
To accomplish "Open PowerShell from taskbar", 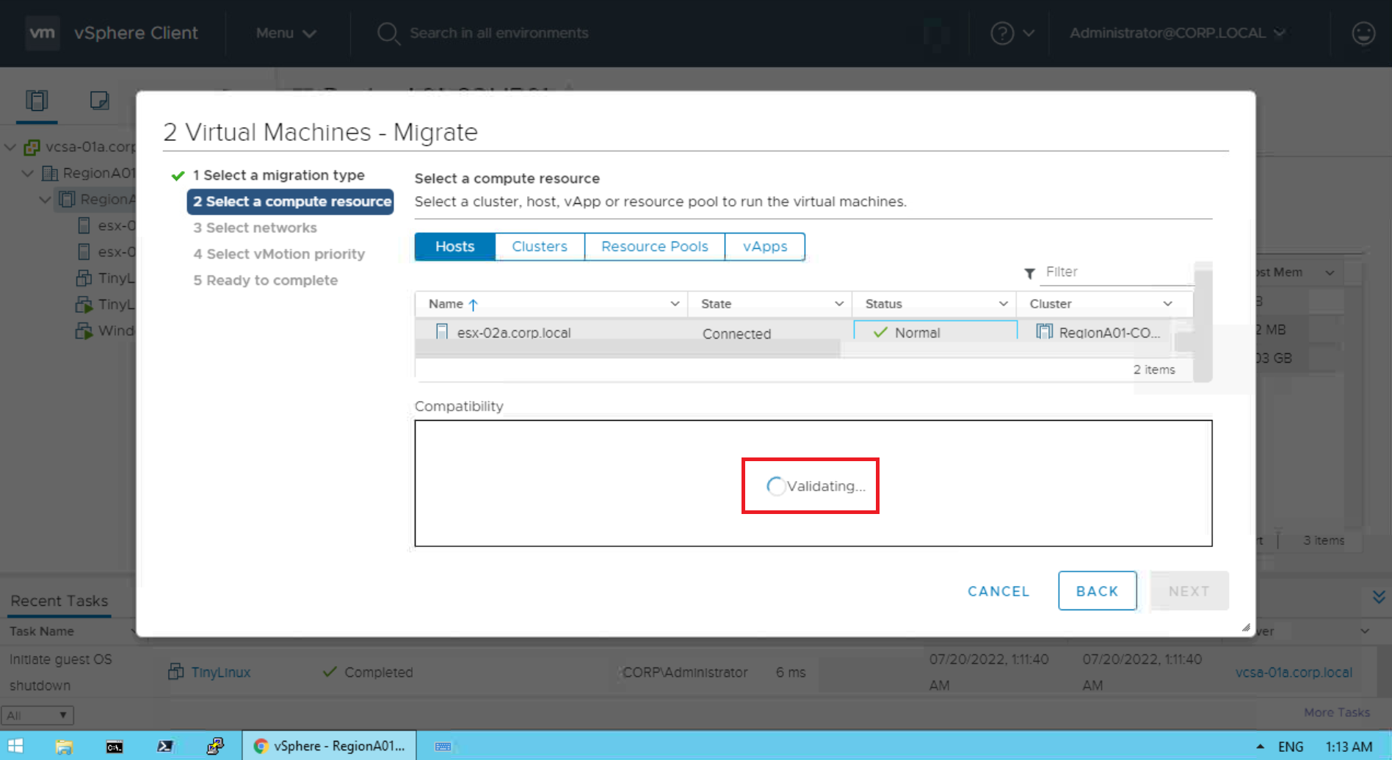I will pos(165,746).
